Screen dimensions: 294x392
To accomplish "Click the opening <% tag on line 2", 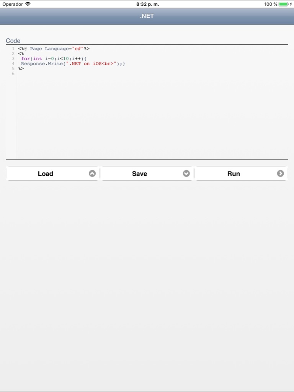I will (21, 54).
